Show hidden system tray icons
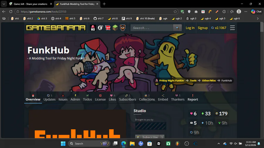This screenshot has height=148, width=264. [x=219, y=144]
